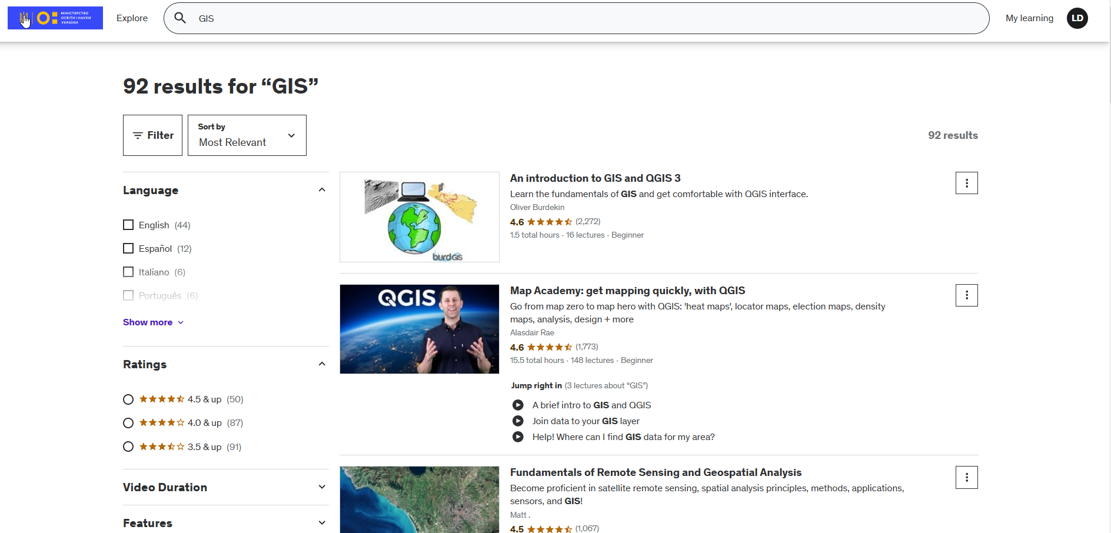Click the Ministry of Education logo

[55, 18]
